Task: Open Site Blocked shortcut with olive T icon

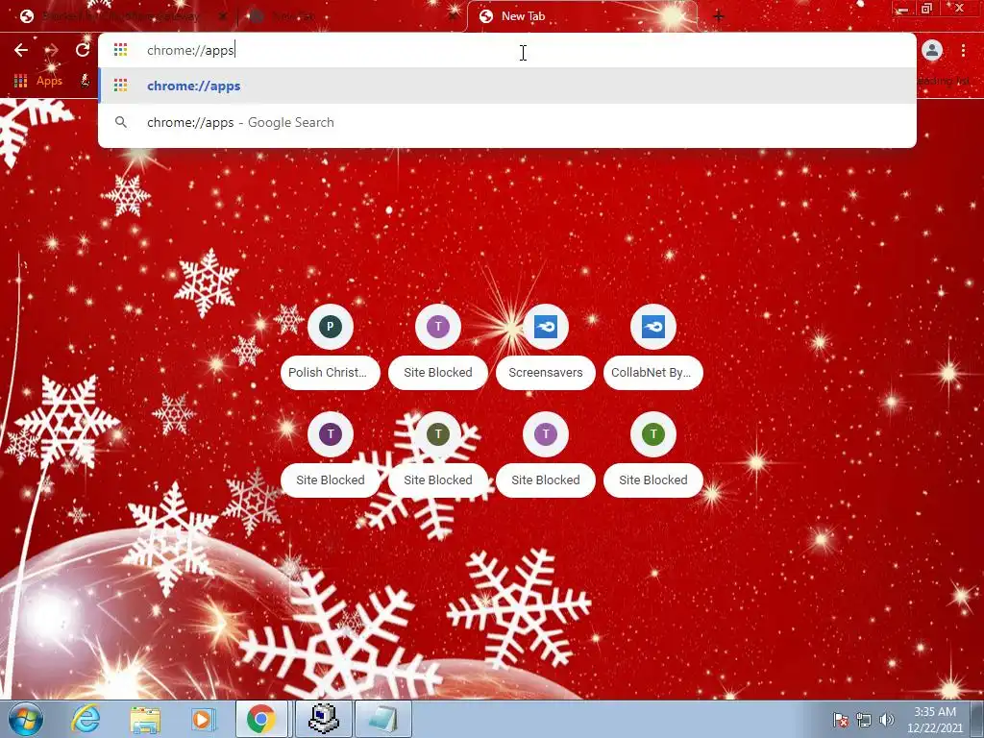Action: coord(438,455)
